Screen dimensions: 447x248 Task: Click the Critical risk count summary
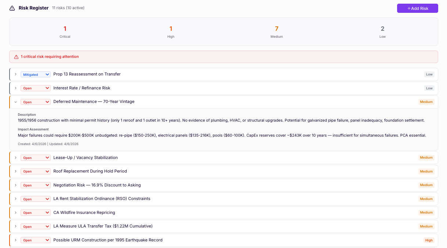tap(65, 32)
